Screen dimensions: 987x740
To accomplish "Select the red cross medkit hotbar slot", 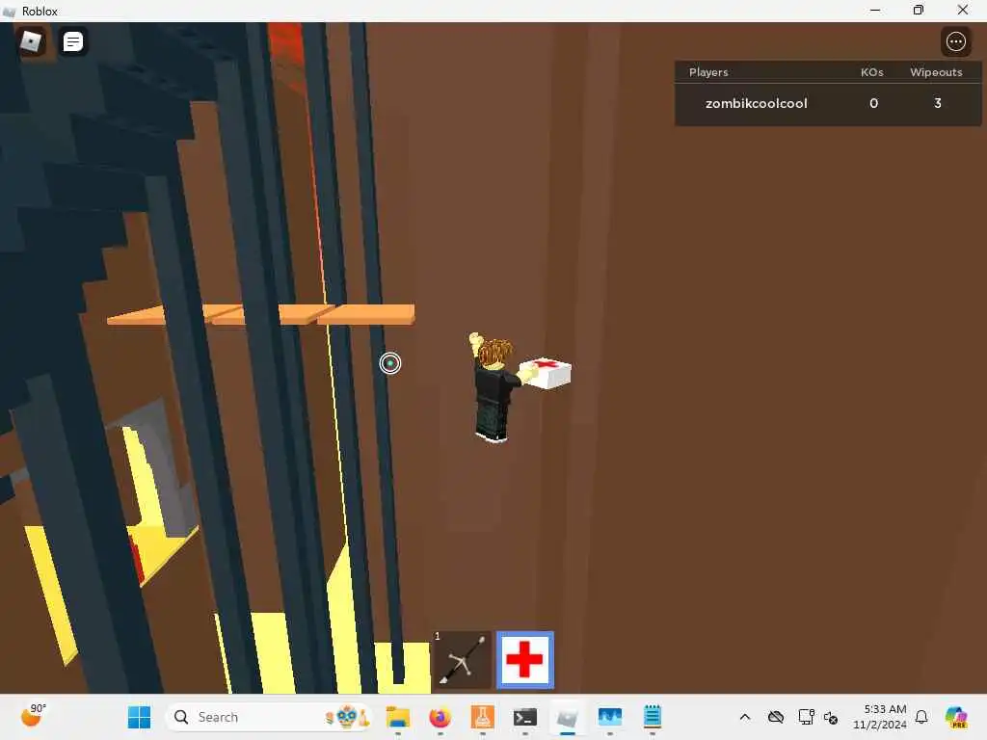I will [x=525, y=659].
